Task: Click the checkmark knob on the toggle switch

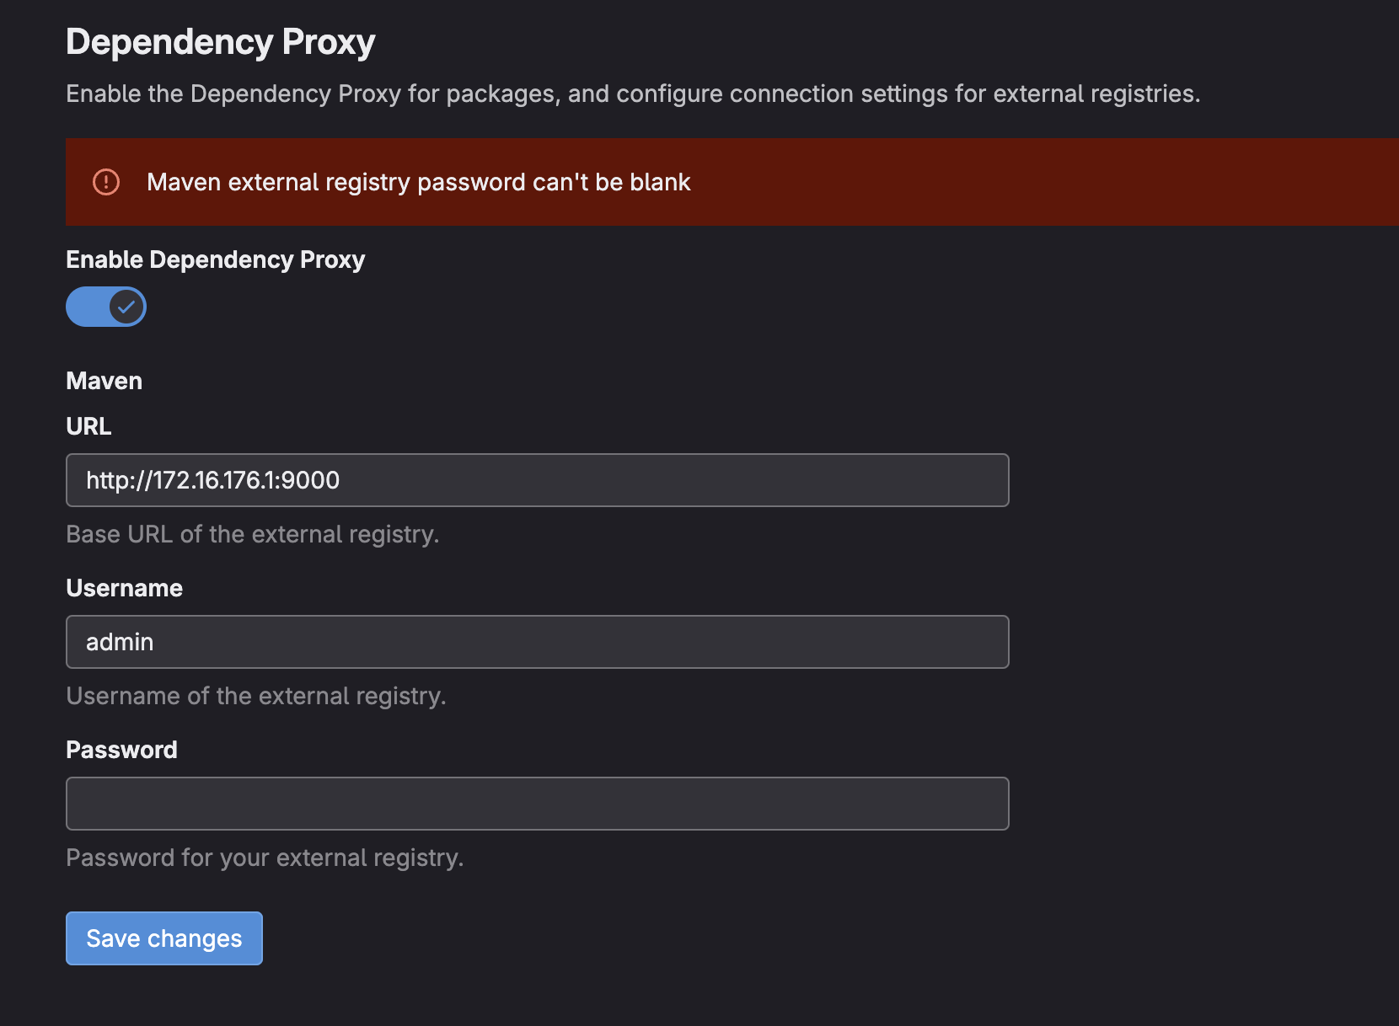Action: [126, 307]
